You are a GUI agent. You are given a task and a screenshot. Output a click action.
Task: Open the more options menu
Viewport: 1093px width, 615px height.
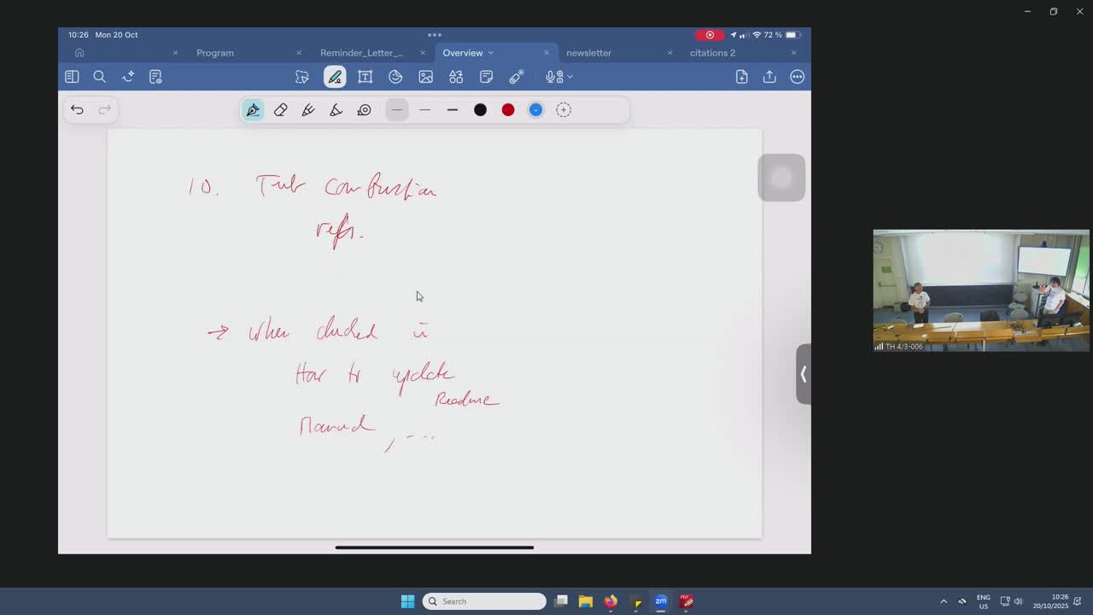(797, 77)
